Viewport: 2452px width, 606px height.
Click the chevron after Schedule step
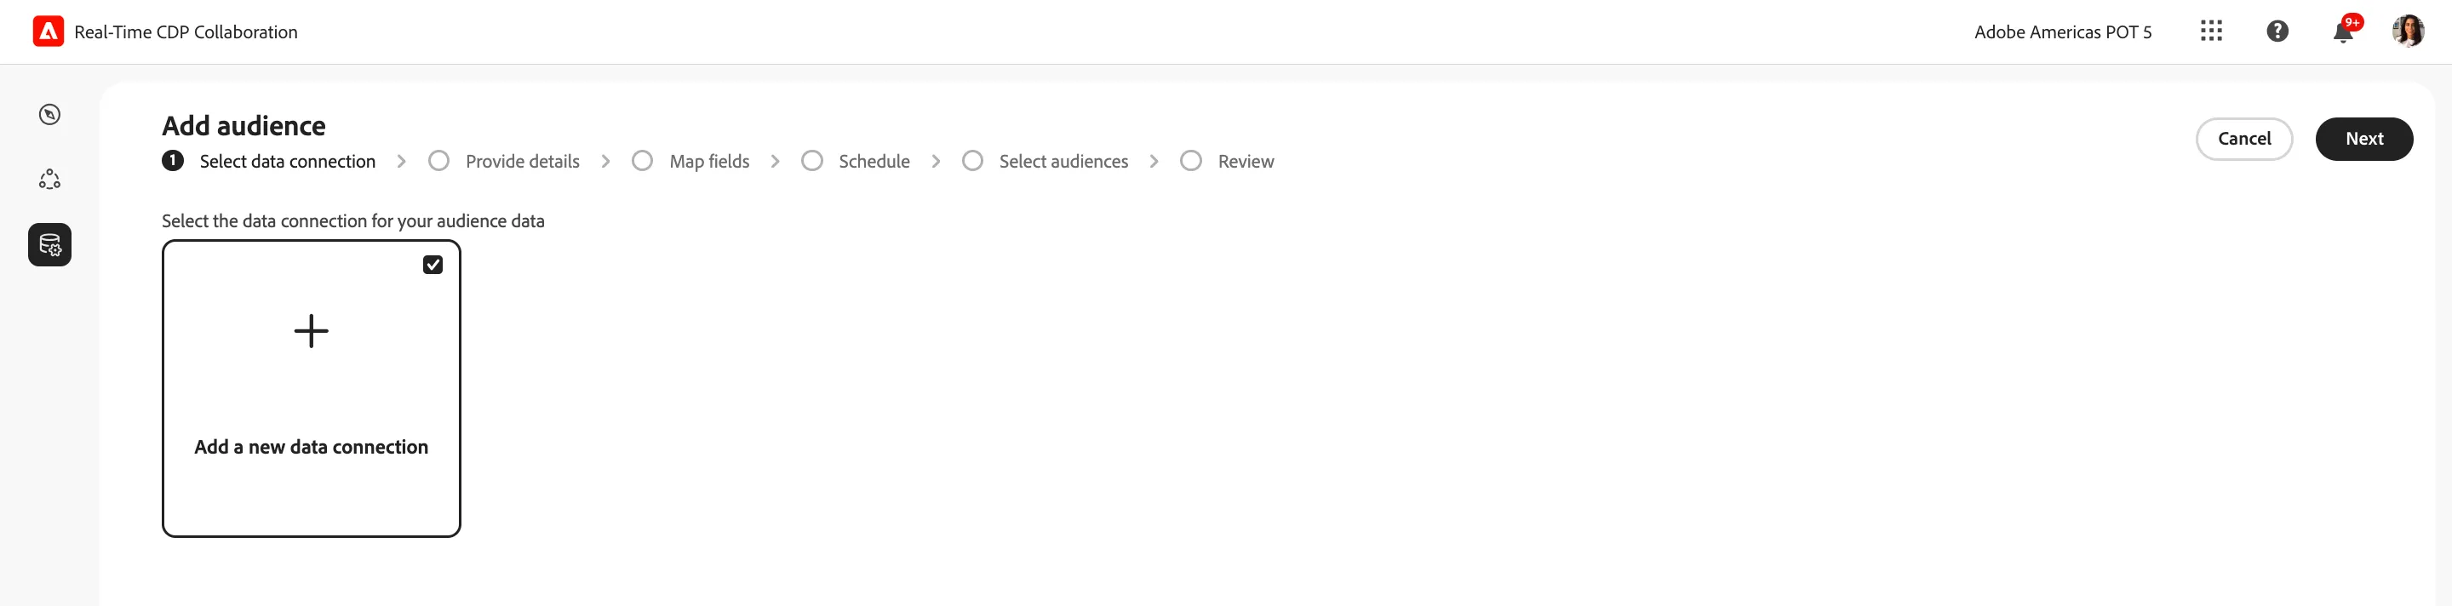tap(936, 162)
